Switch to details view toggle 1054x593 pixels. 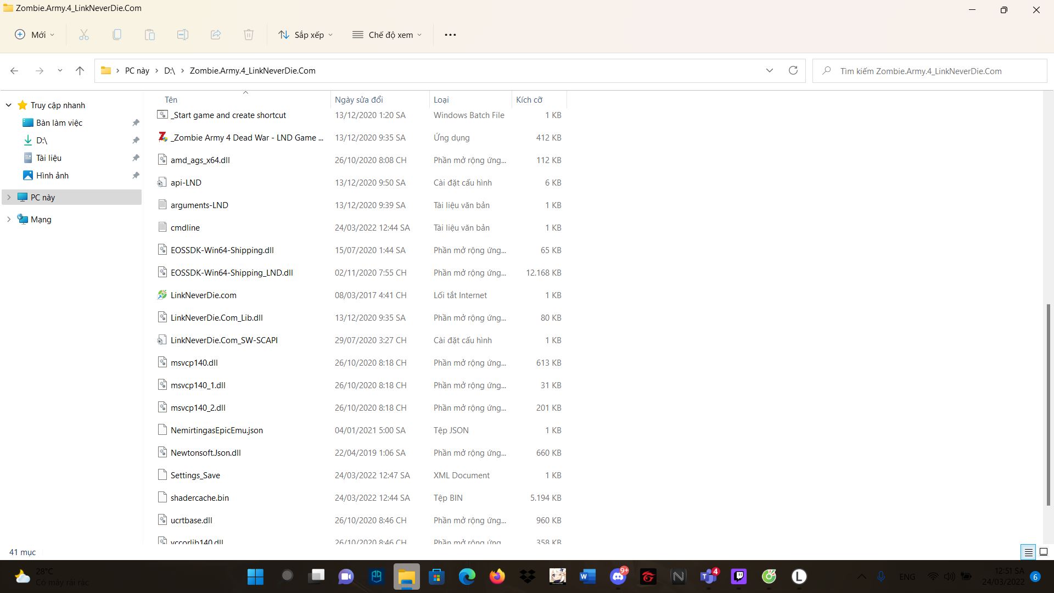pos(1028,552)
